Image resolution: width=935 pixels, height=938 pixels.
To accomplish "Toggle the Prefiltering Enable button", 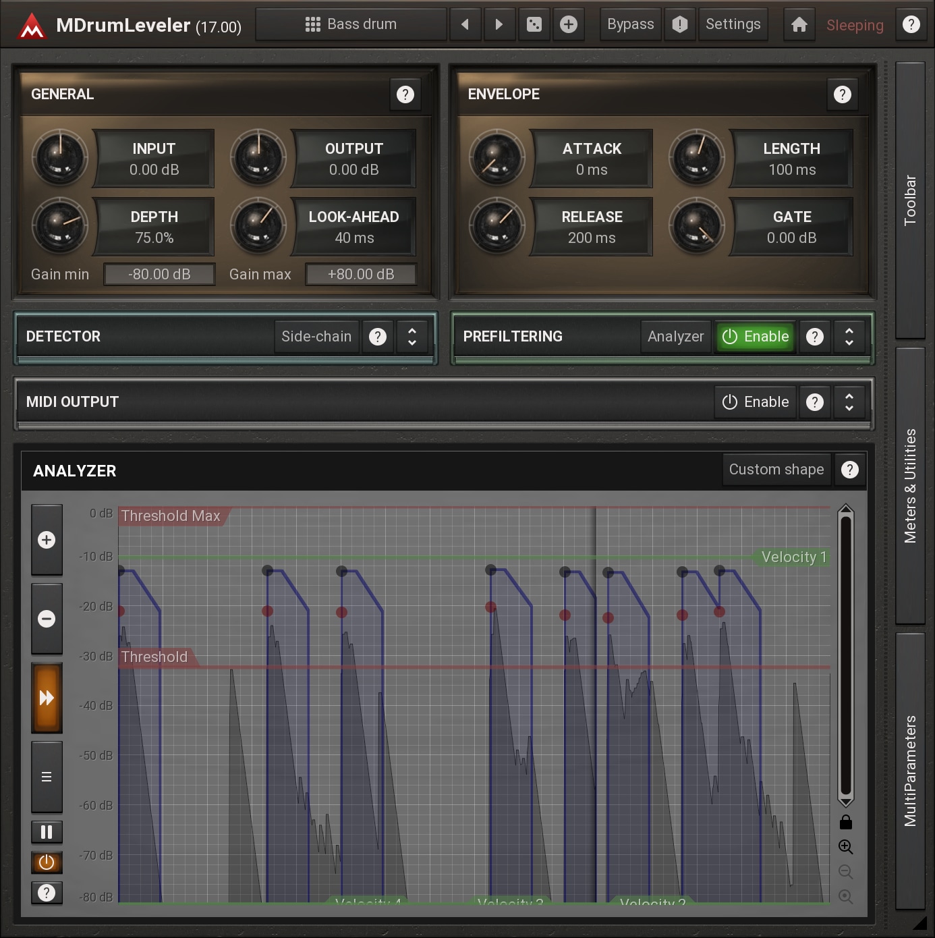I will [756, 336].
